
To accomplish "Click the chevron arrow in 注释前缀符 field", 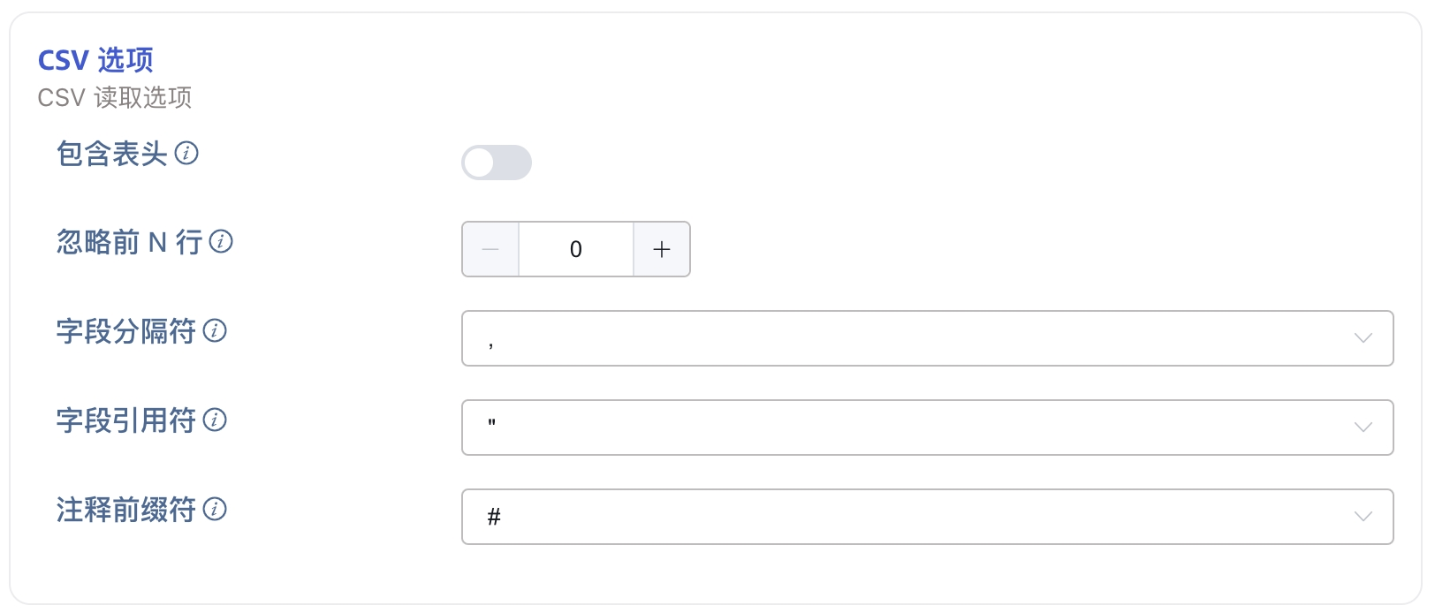I will [x=1363, y=517].
